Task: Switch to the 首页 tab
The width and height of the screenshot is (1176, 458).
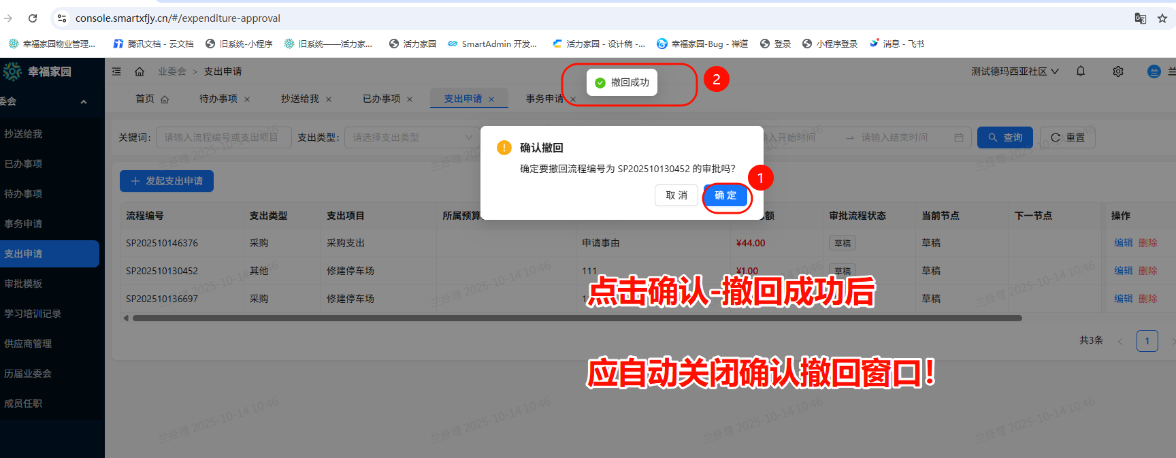Action: point(151,99)
